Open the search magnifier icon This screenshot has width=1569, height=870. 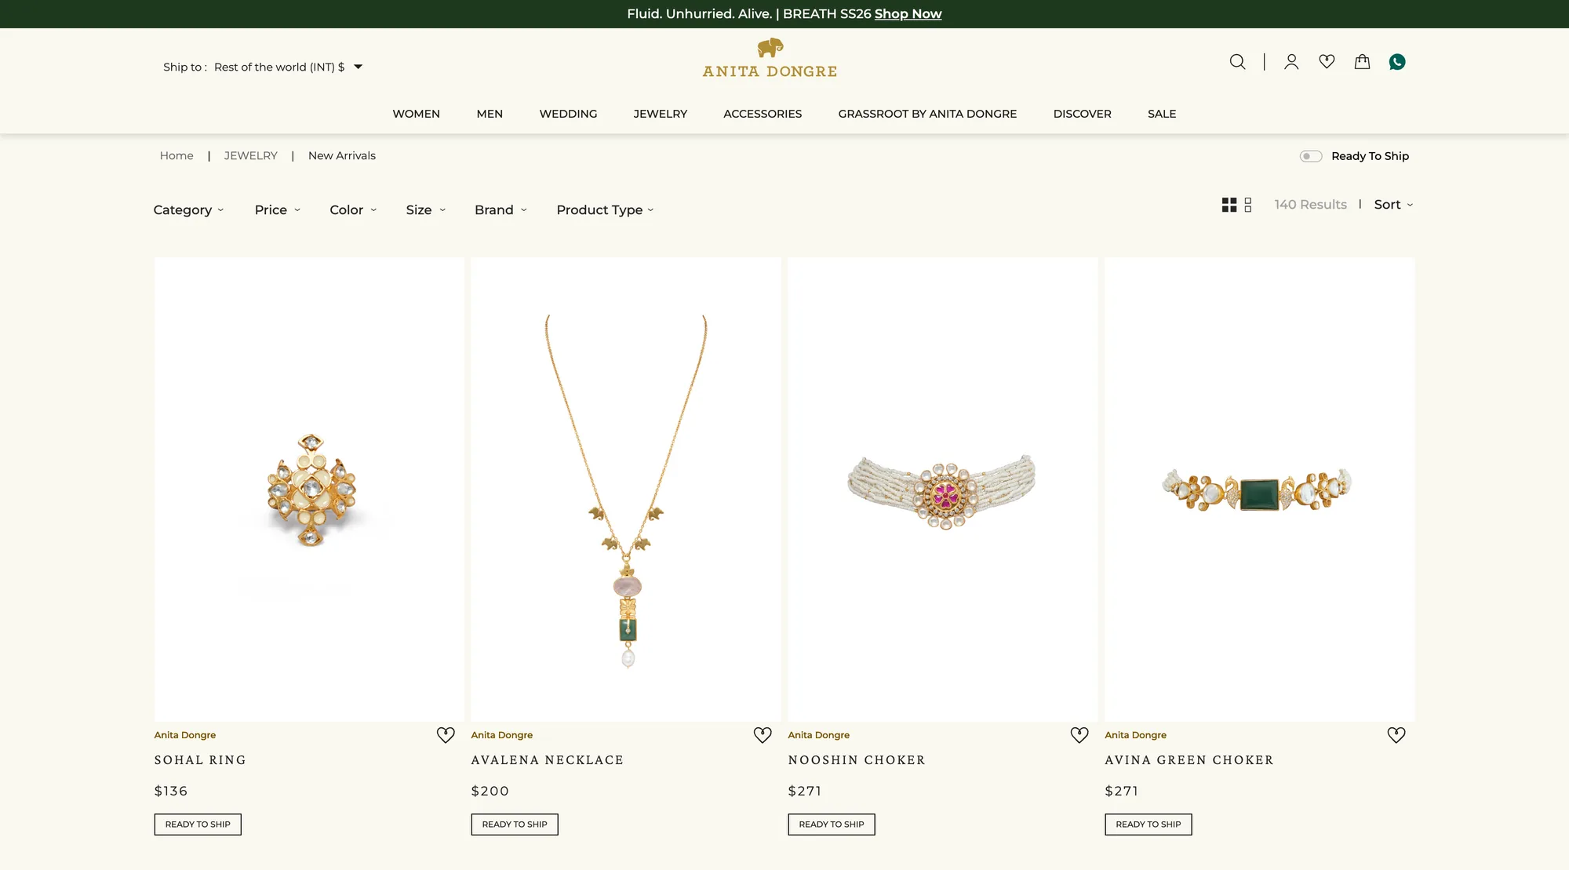[x=1237, y=62]
